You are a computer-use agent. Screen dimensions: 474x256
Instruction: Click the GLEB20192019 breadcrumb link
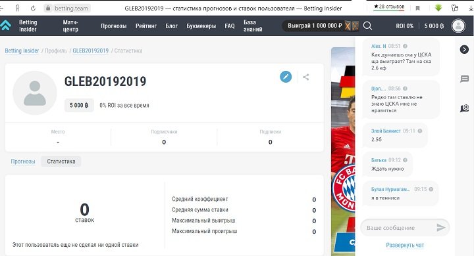pos(90,51)
